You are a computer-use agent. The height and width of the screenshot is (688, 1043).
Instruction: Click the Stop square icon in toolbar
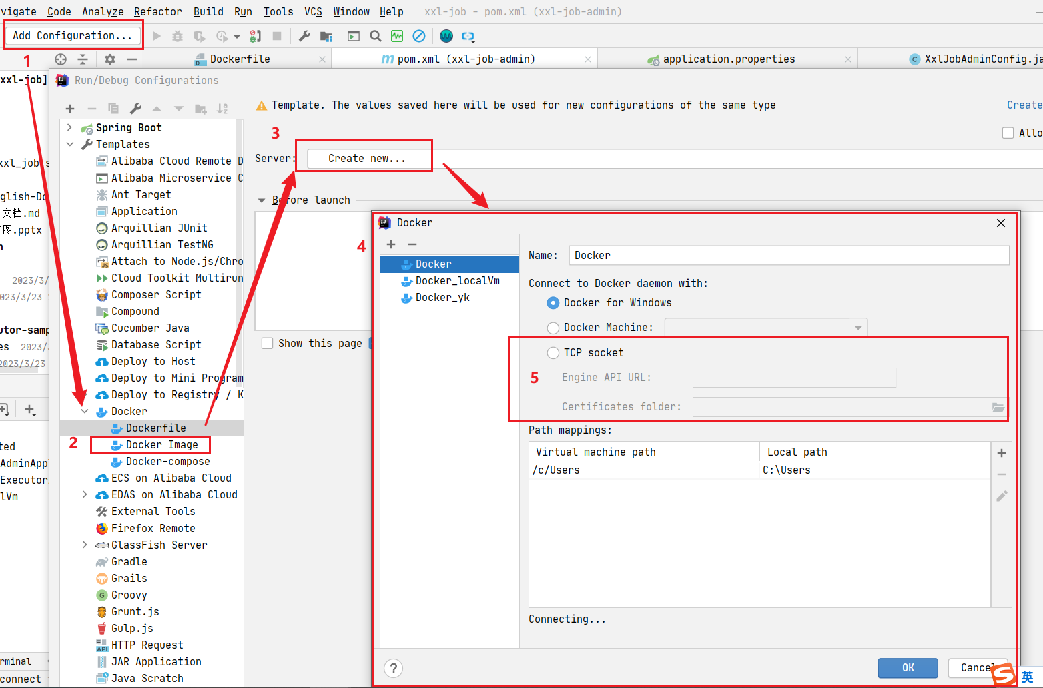pos(277,36)
